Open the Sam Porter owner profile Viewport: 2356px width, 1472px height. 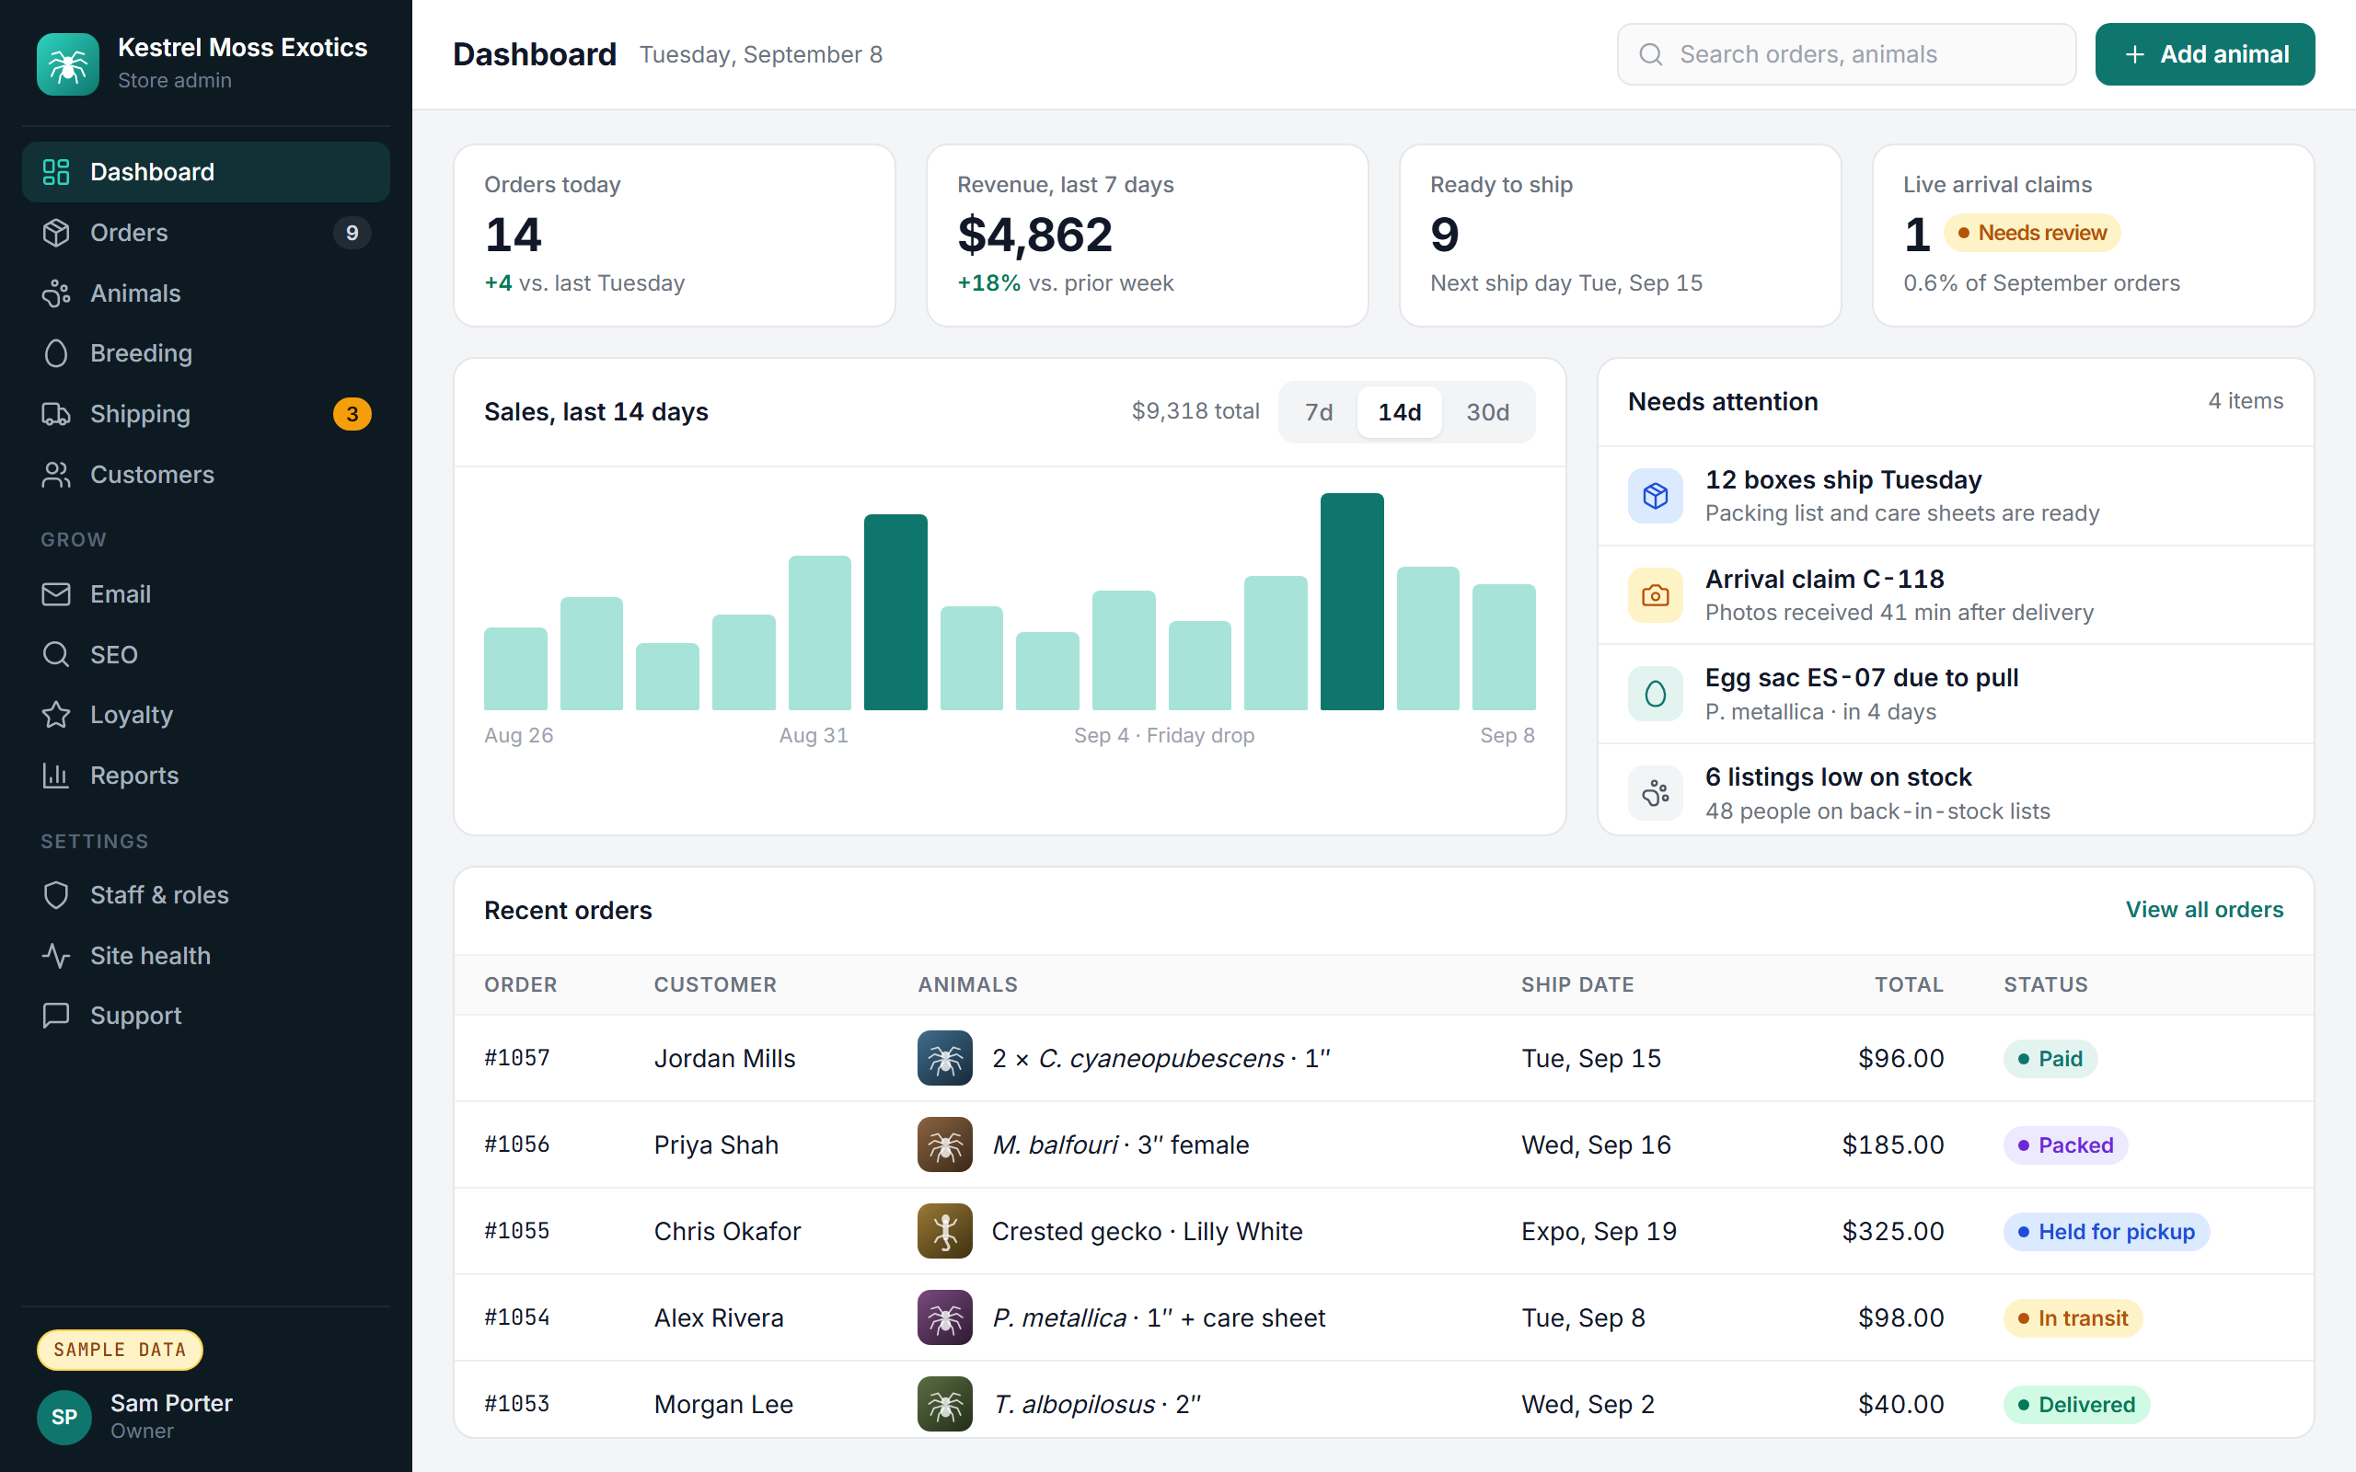pyautogui.click(x=136, y=1416)
